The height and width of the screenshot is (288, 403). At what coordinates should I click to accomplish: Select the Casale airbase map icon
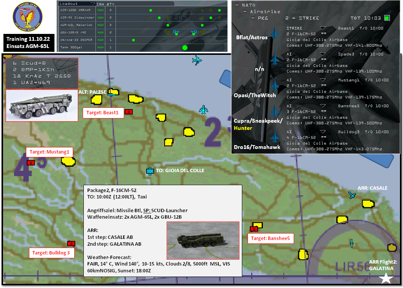(x=352, y=195)
